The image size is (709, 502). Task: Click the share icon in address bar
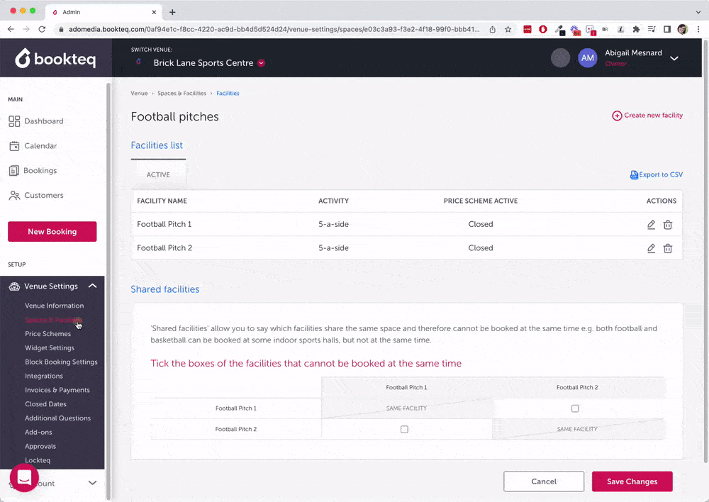493,29
